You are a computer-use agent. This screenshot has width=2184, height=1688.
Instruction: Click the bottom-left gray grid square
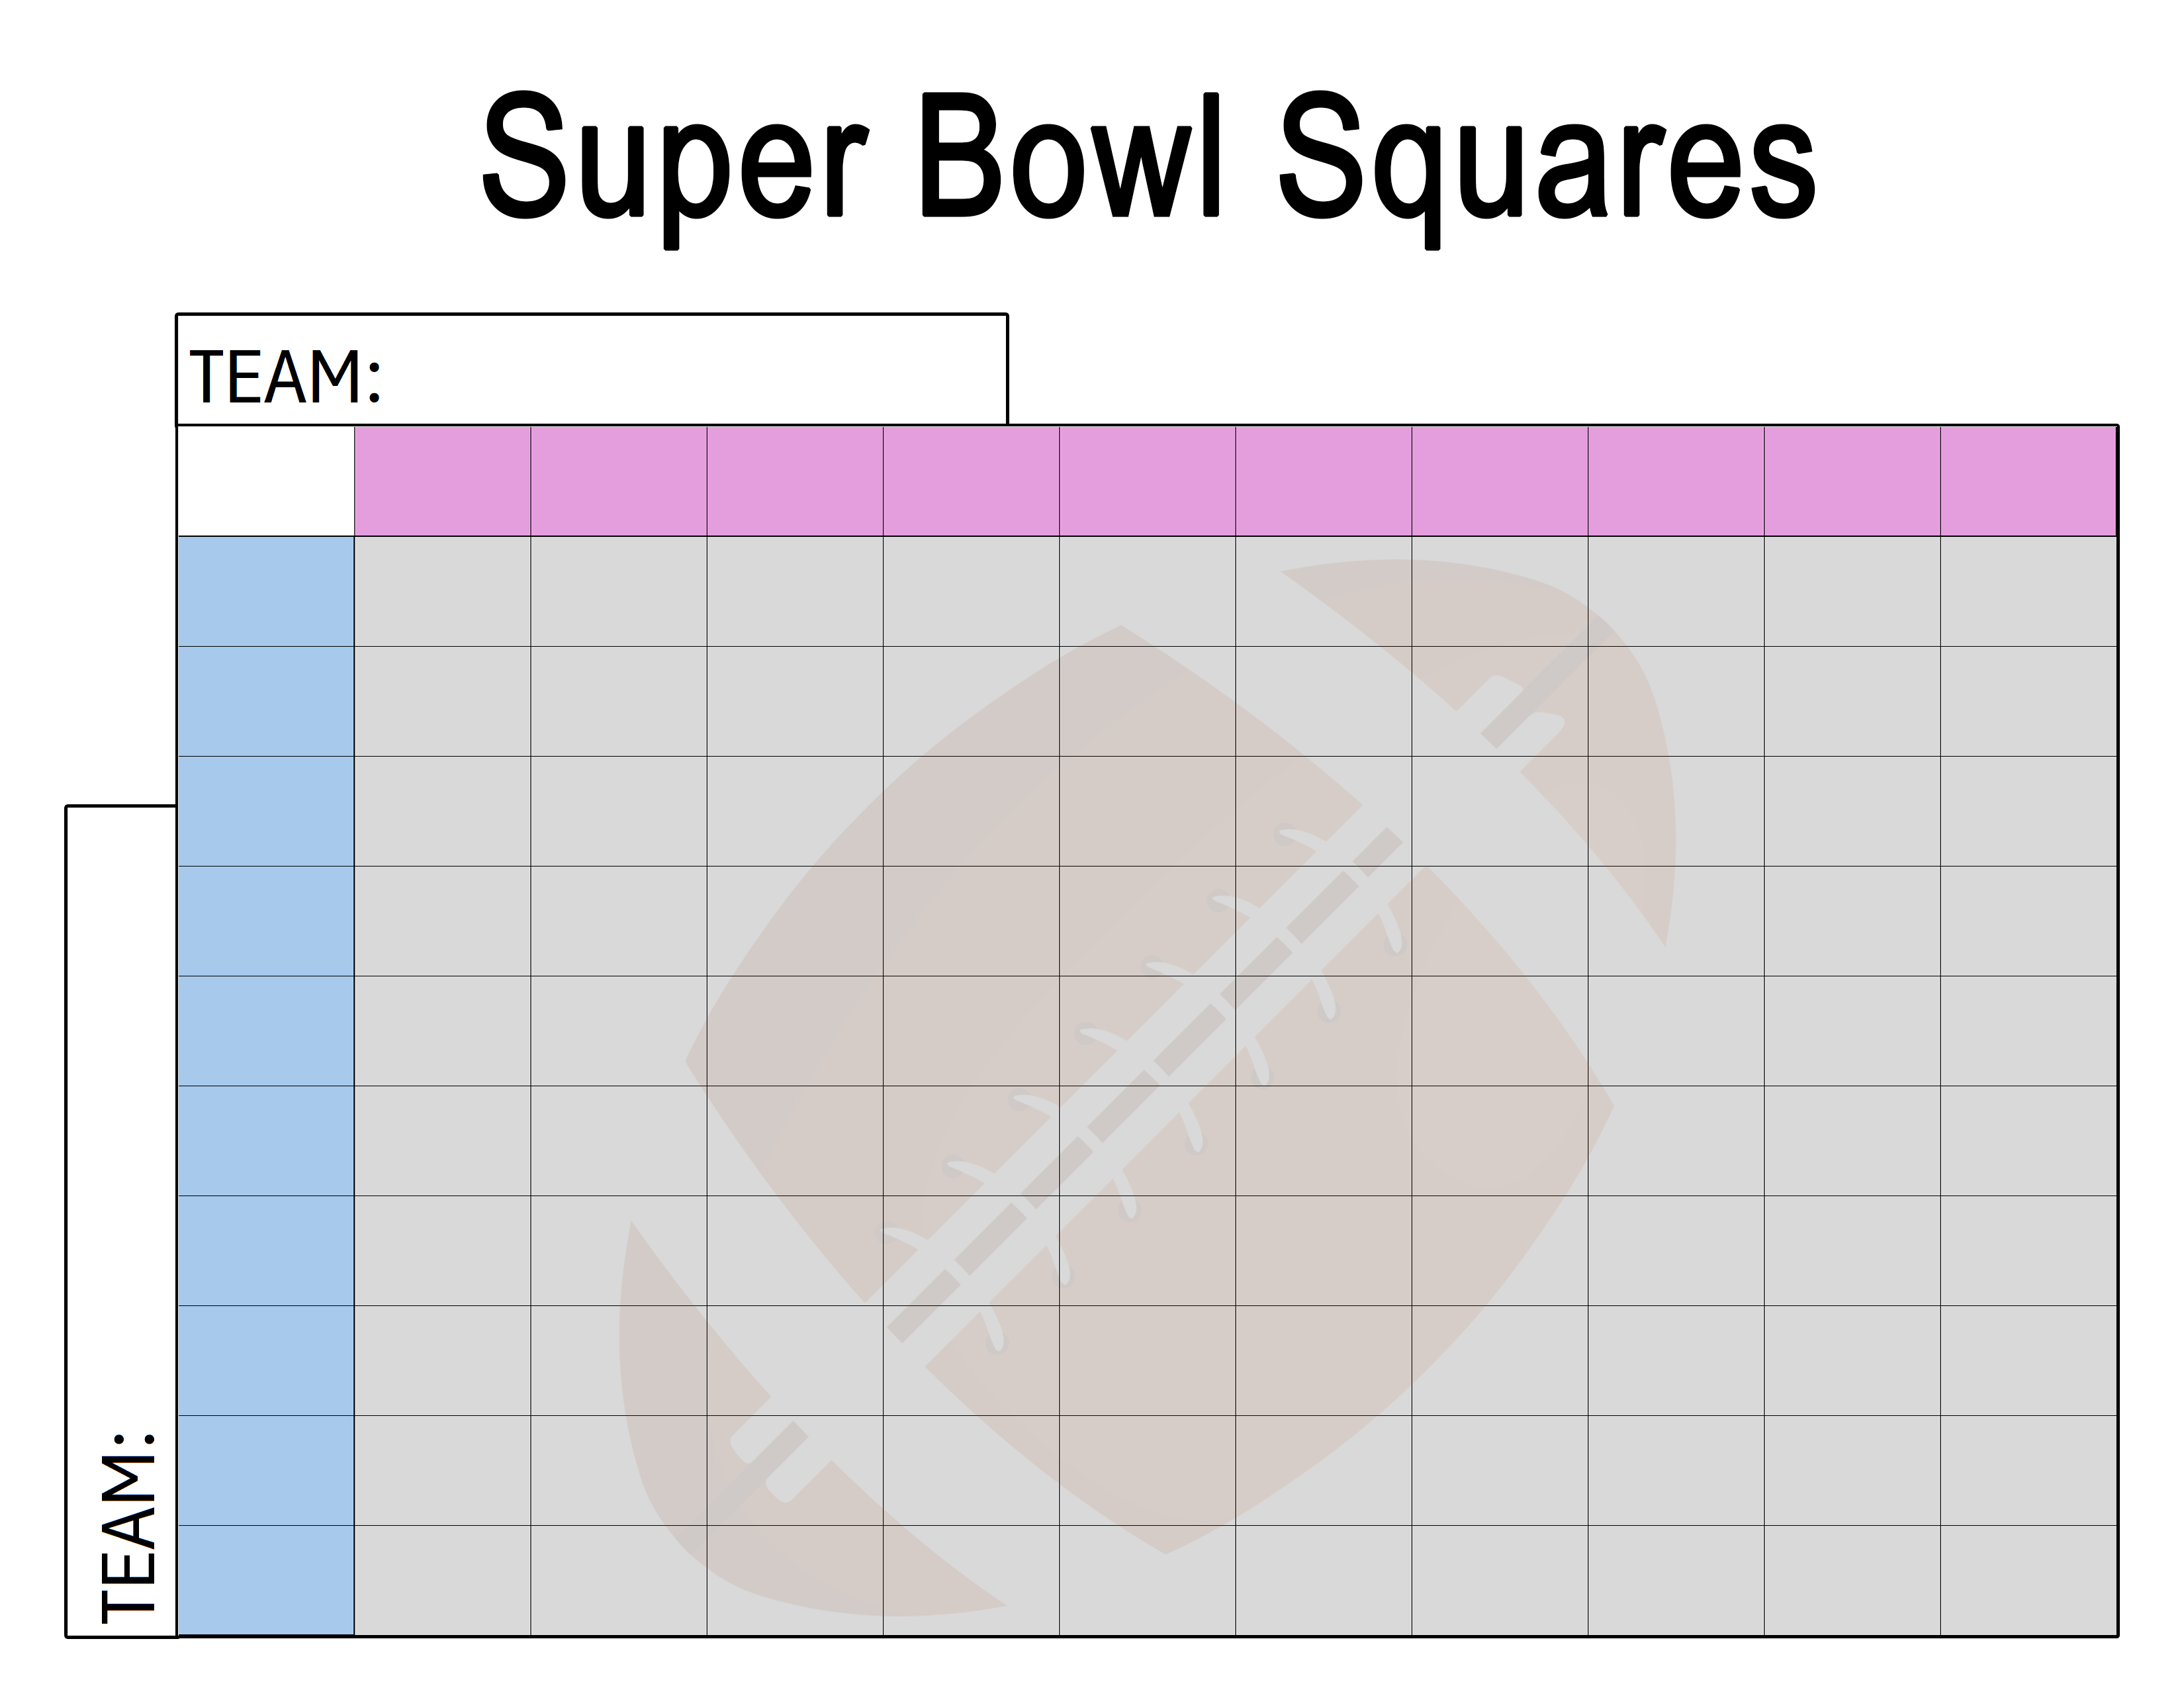tap(442, 1580)
